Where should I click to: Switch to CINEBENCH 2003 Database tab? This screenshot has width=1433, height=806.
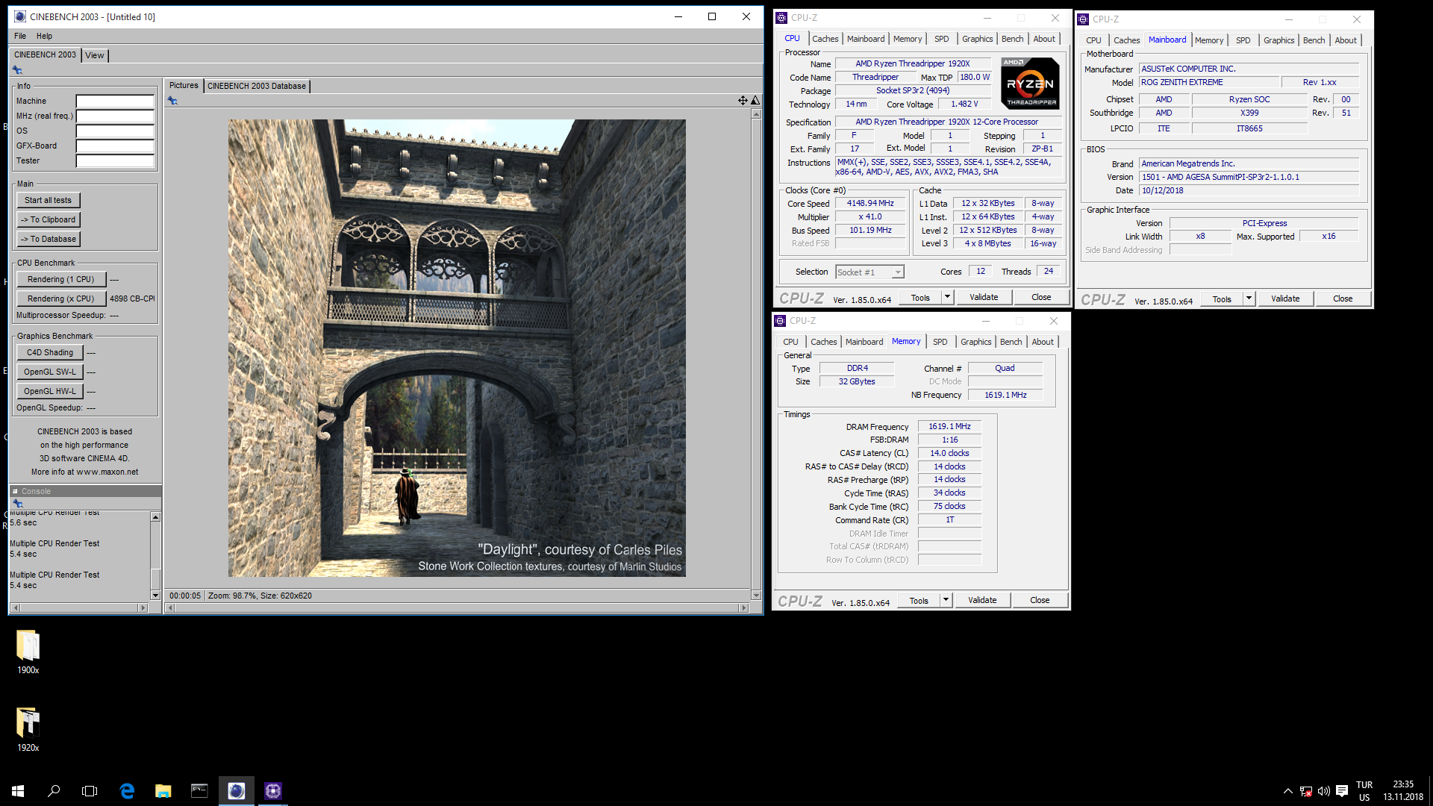coord(257,86)
